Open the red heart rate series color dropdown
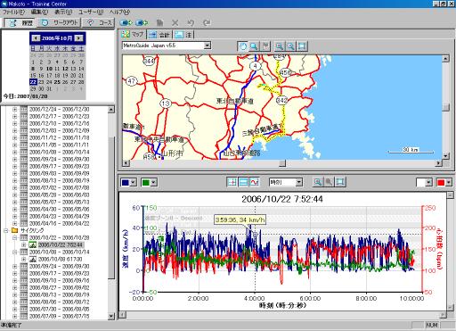Screen dimensions: 456x331 point(444,182)
